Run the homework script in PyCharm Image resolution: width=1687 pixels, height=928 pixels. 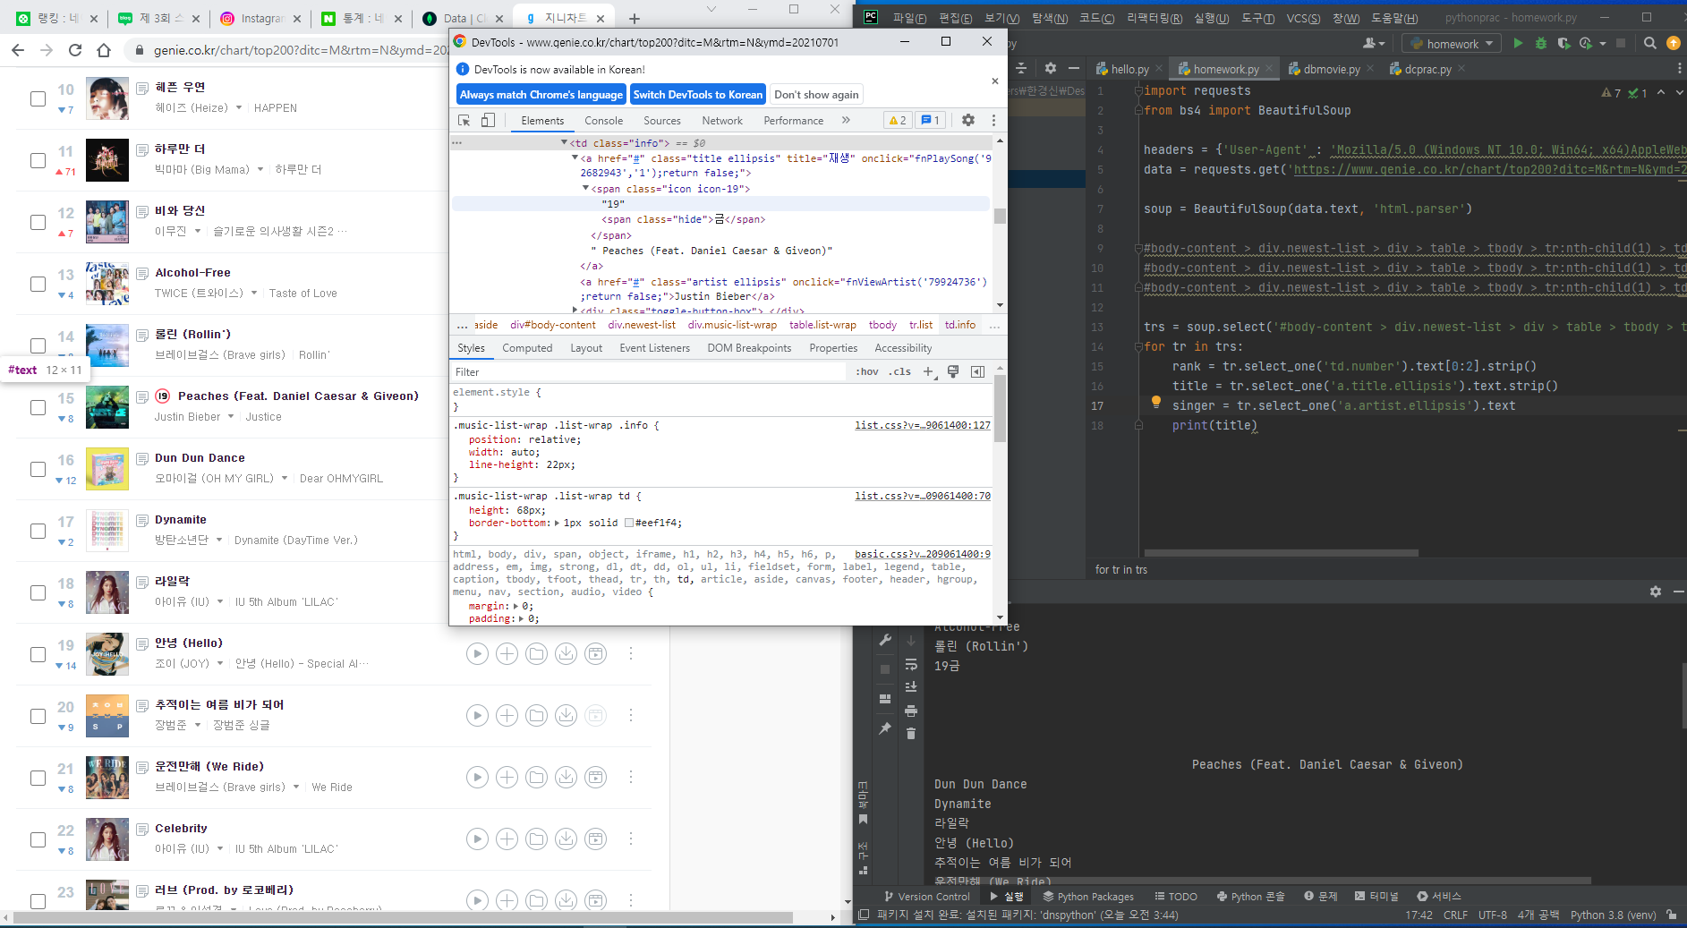(x=1517, y=43)
